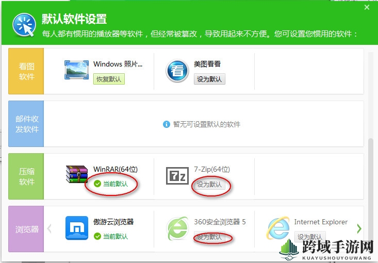Click the 美图看看 label

click(207, 64)
